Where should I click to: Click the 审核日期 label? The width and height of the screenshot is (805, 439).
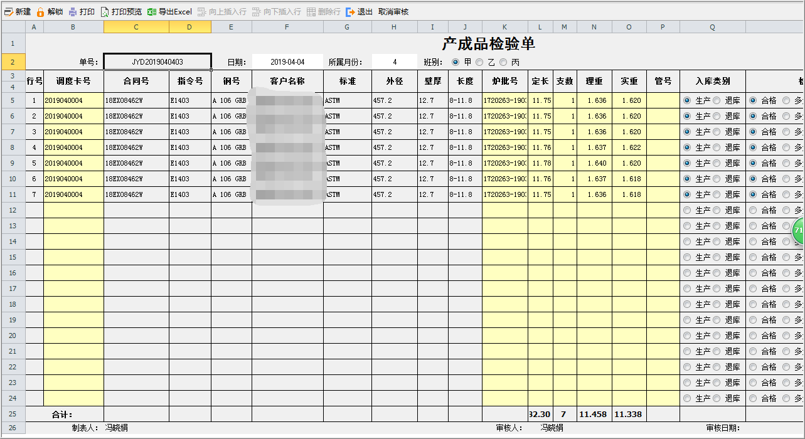pos(723,428)
